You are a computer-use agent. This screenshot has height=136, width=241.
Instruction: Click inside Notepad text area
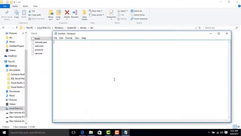(x=140, y=79)
